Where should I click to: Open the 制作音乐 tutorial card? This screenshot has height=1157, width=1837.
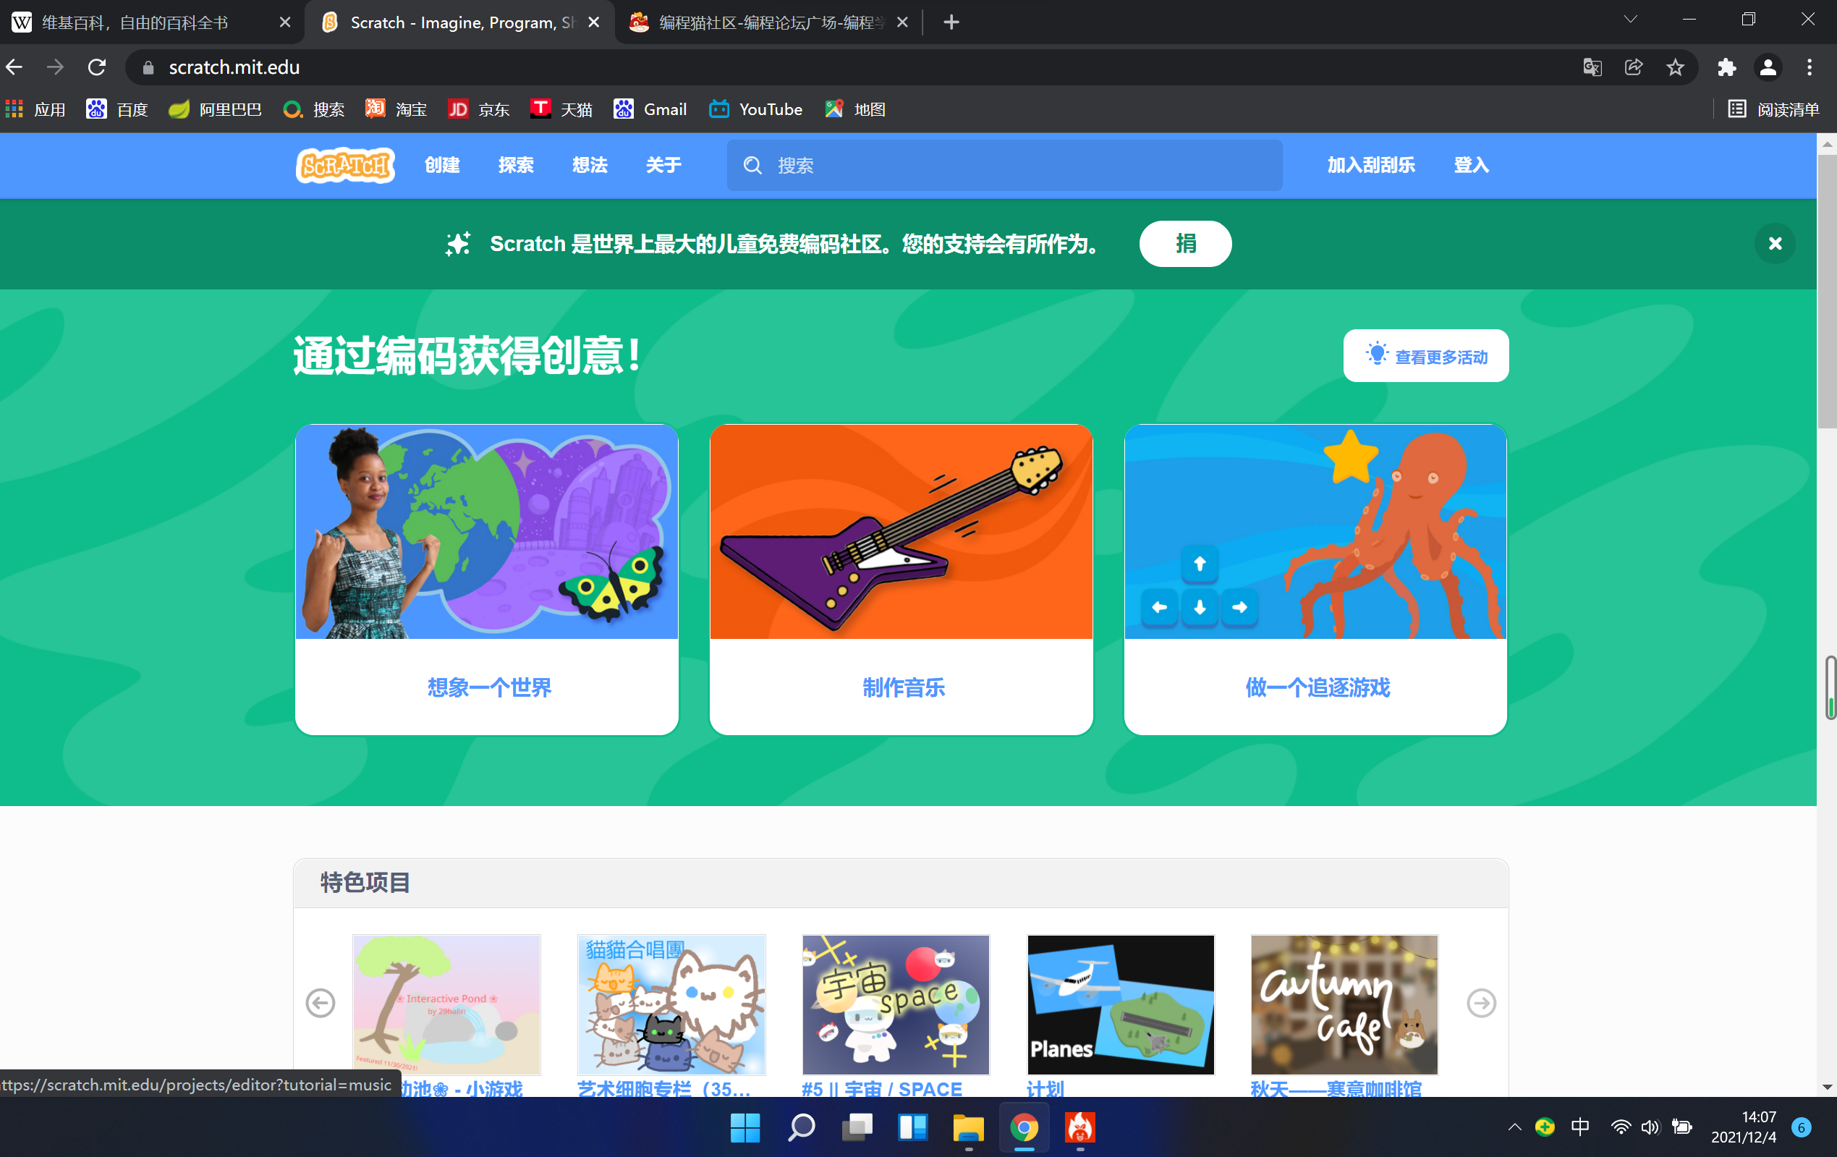point(901,580)
